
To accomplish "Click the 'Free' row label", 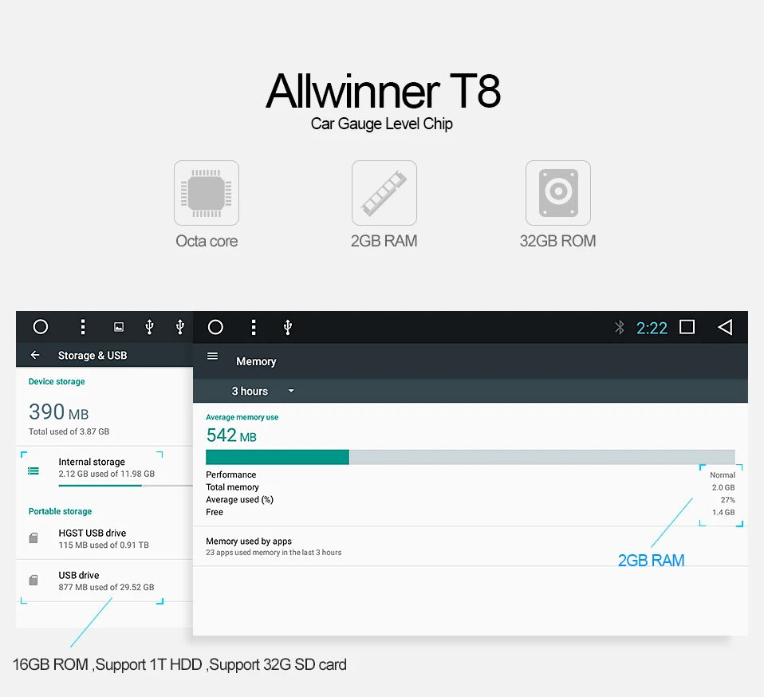I will click(215, 512).
